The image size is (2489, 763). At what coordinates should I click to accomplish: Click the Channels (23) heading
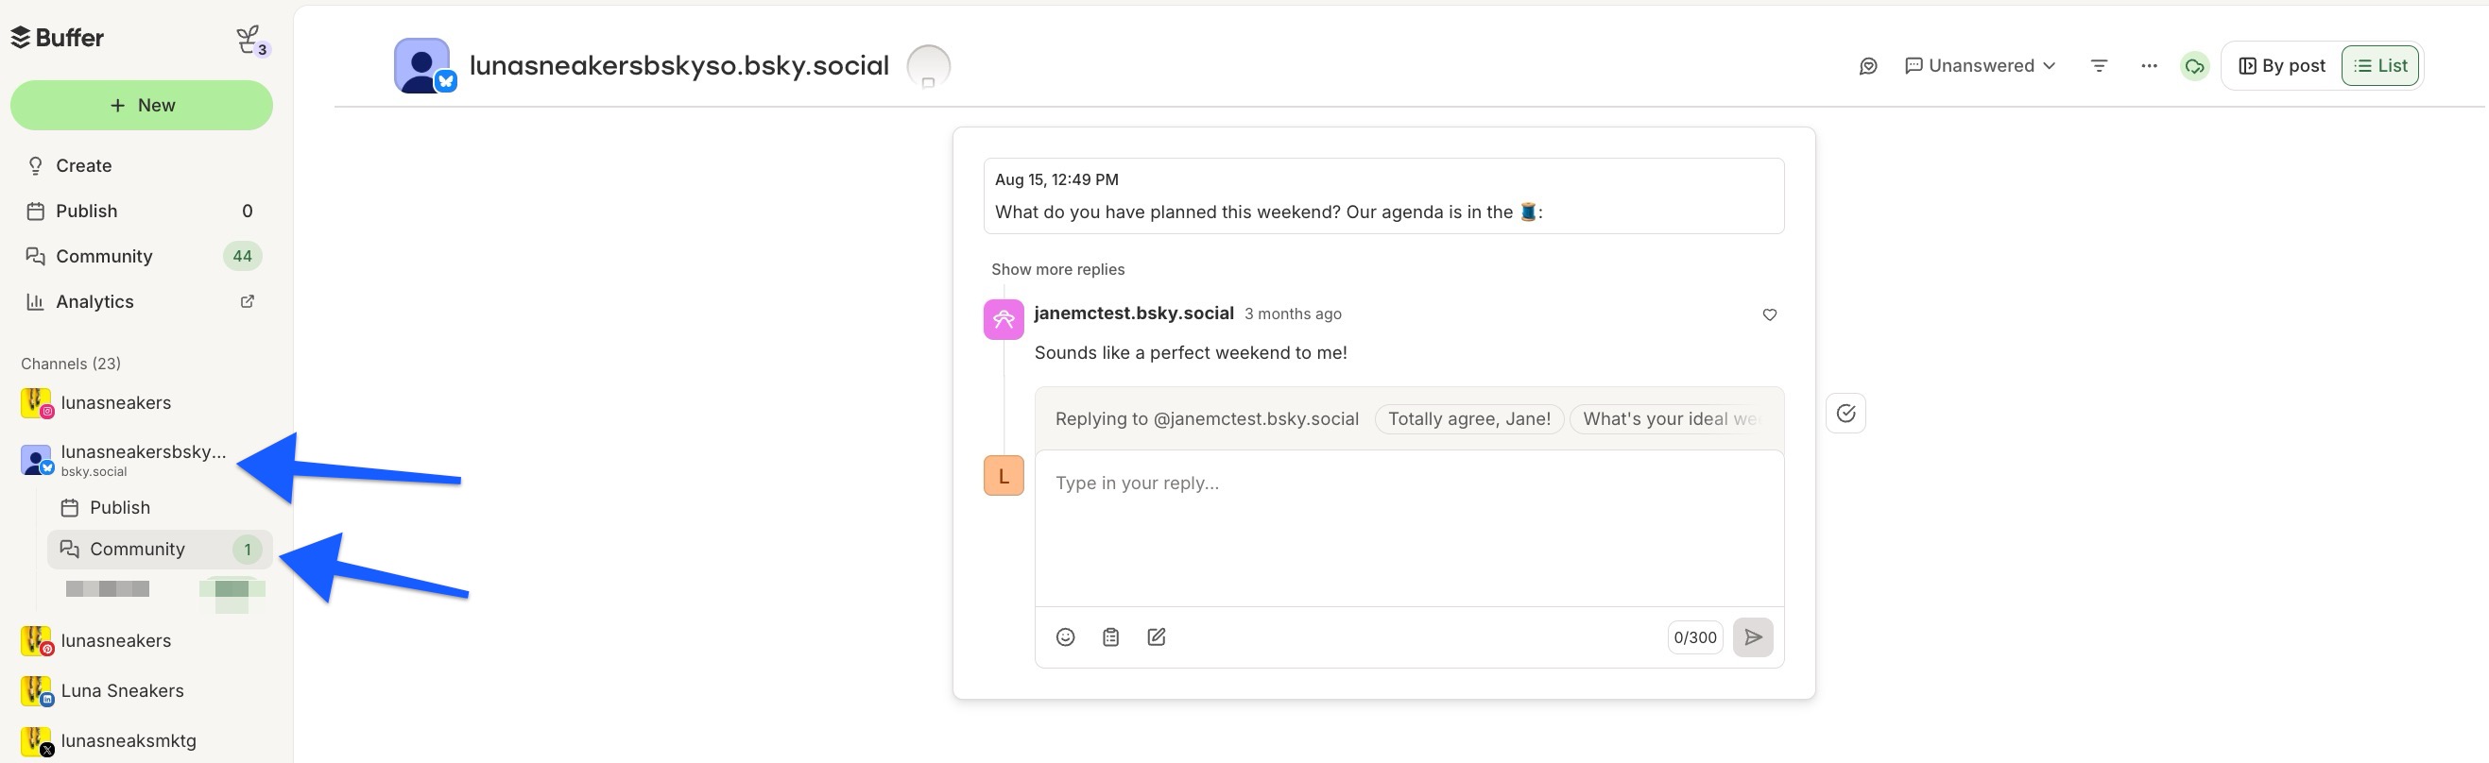tap(71, 365)
